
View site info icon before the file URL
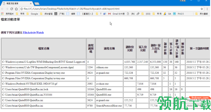click(x=21, y=9)
